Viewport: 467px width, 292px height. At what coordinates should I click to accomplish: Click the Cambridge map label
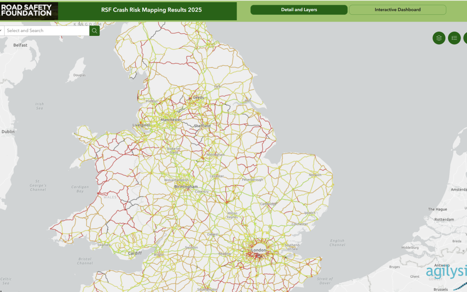click(x=268, y=204)
